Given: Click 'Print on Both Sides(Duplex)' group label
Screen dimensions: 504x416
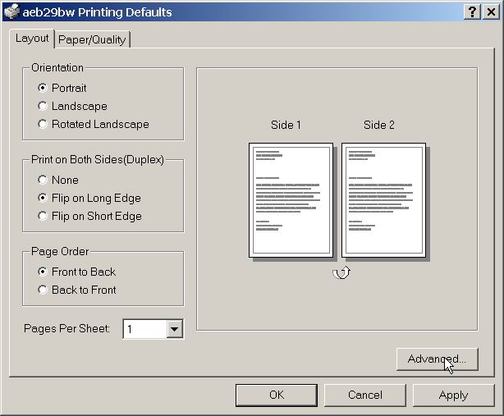Looking at the screenshot, I should (98, 159).
